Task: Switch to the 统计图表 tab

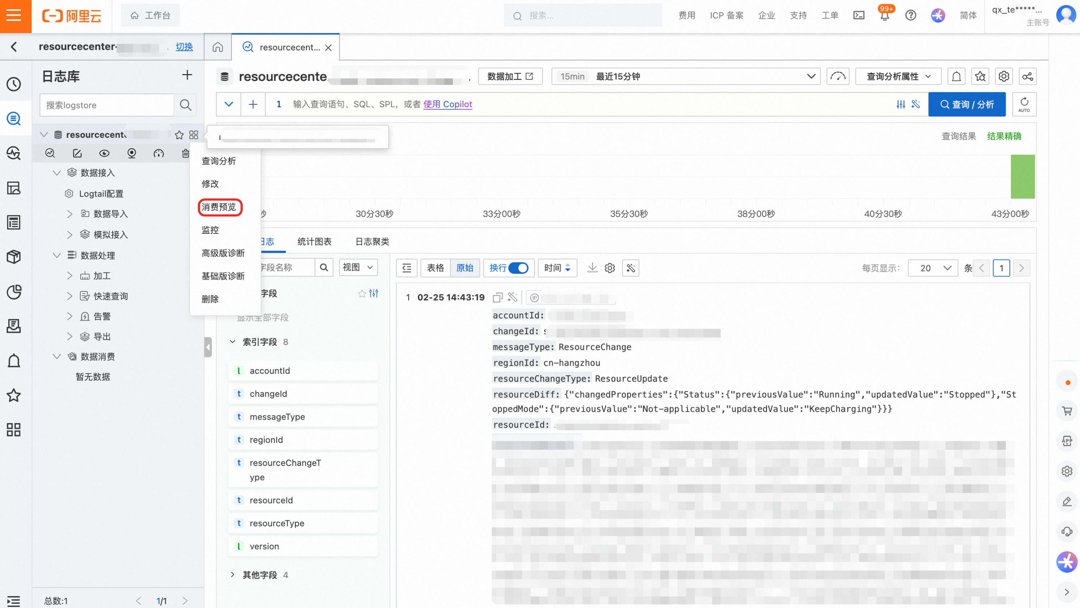Action: 314,241
